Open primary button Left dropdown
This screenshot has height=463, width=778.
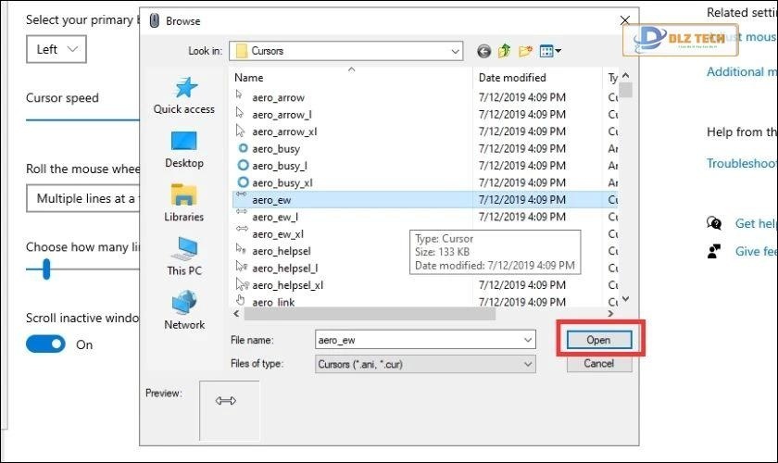pos(56,49)
